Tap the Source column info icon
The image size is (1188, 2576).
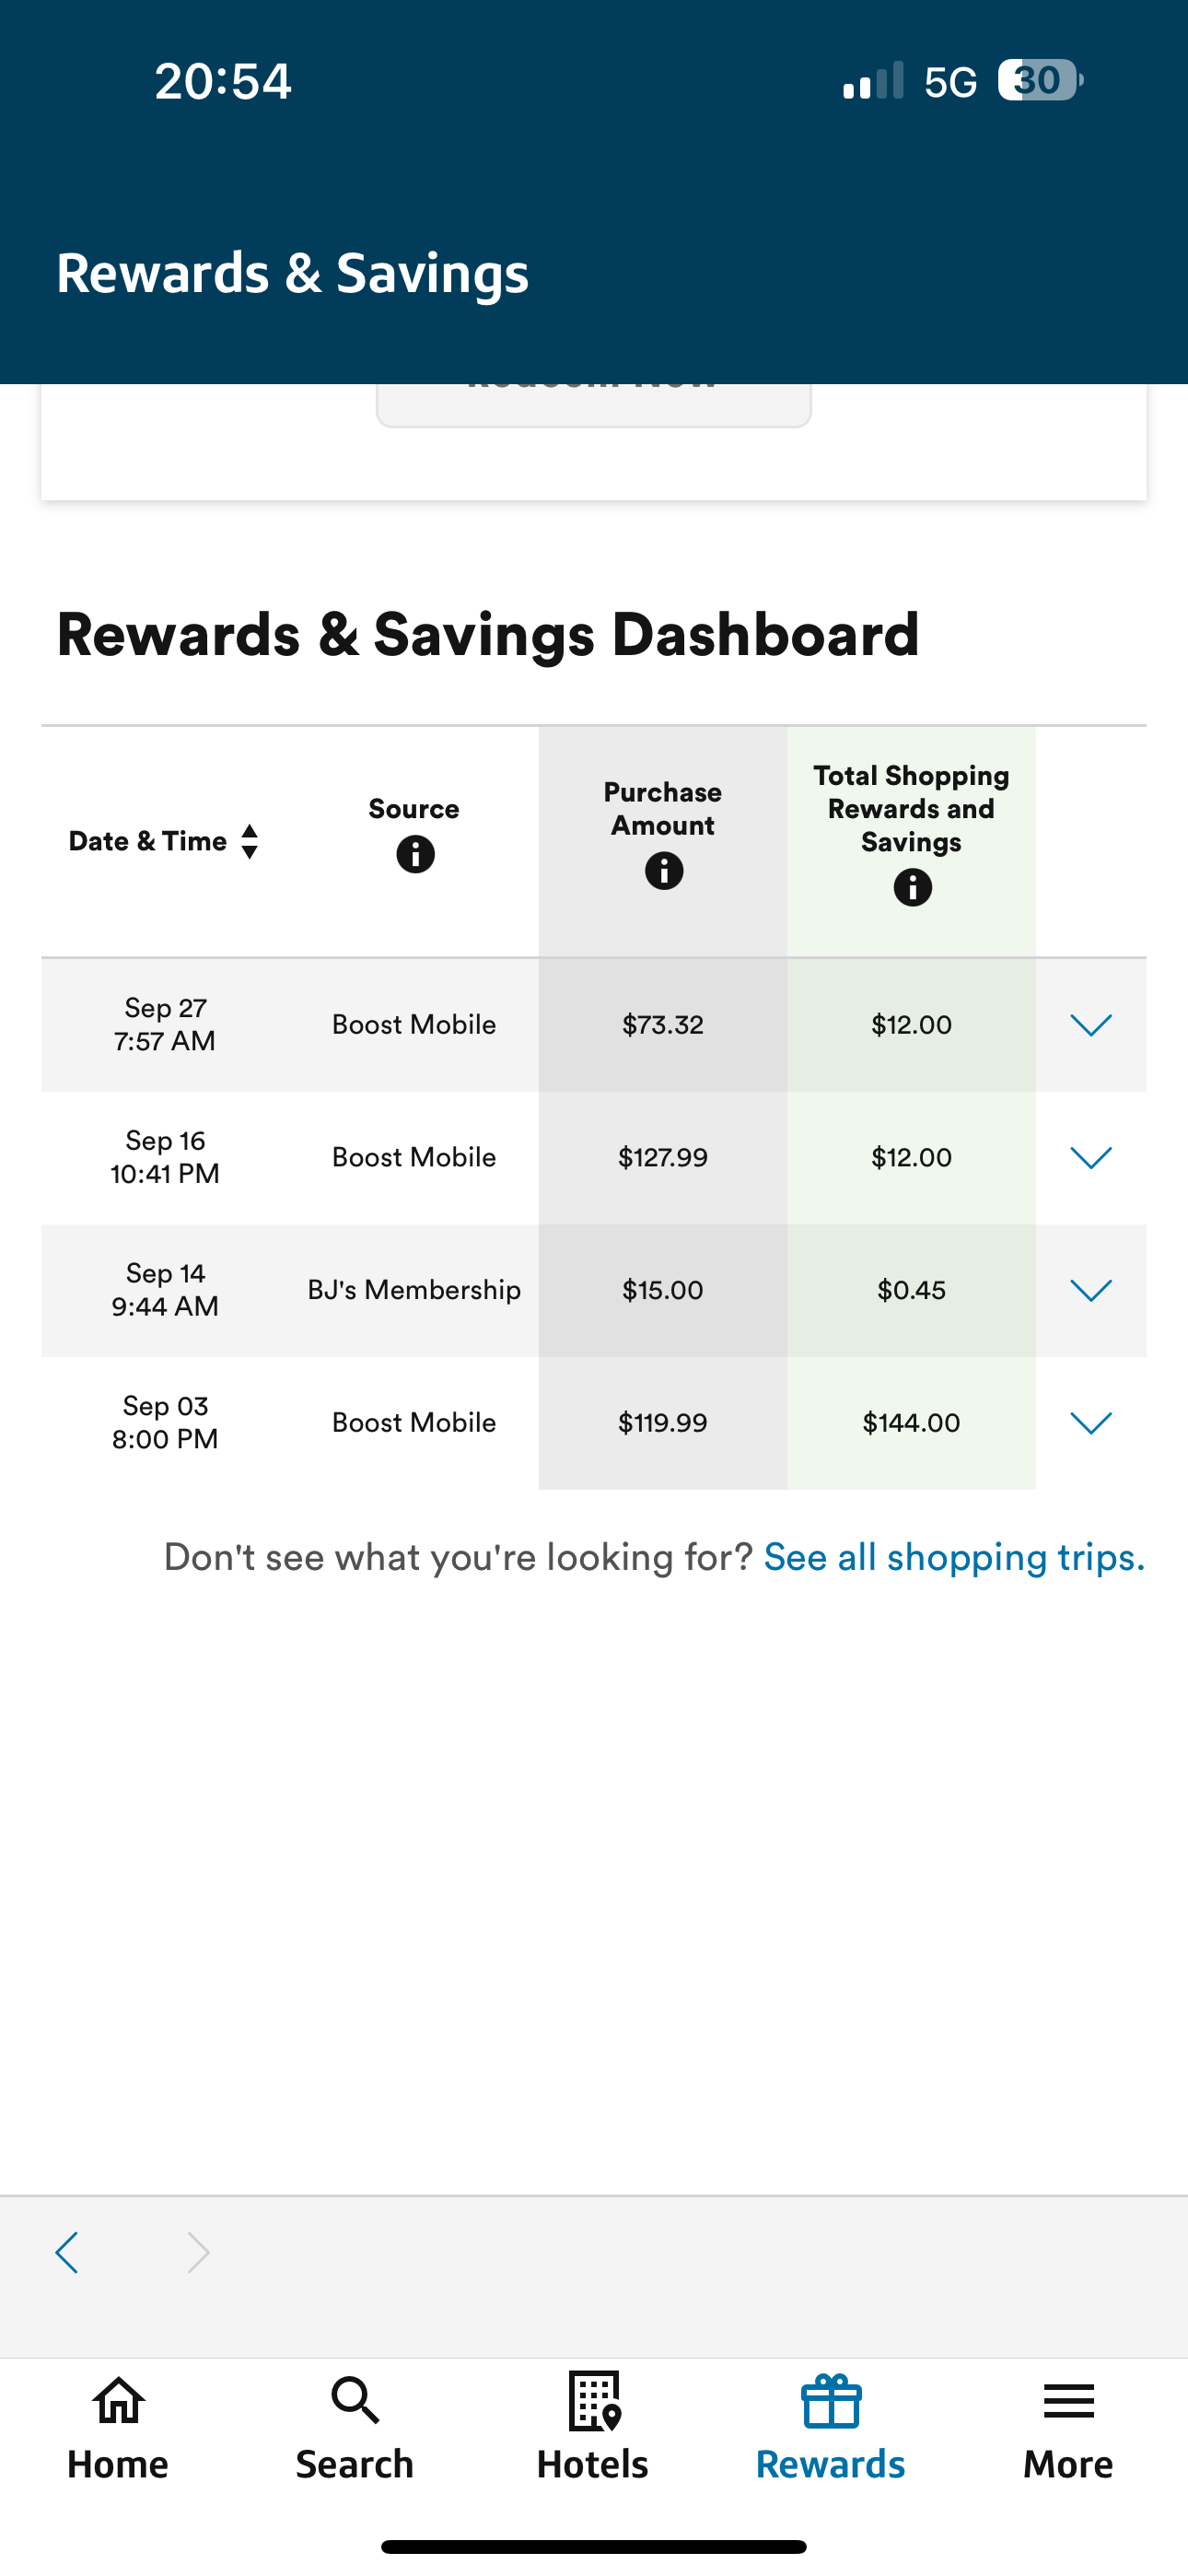[x=415, y=854]
